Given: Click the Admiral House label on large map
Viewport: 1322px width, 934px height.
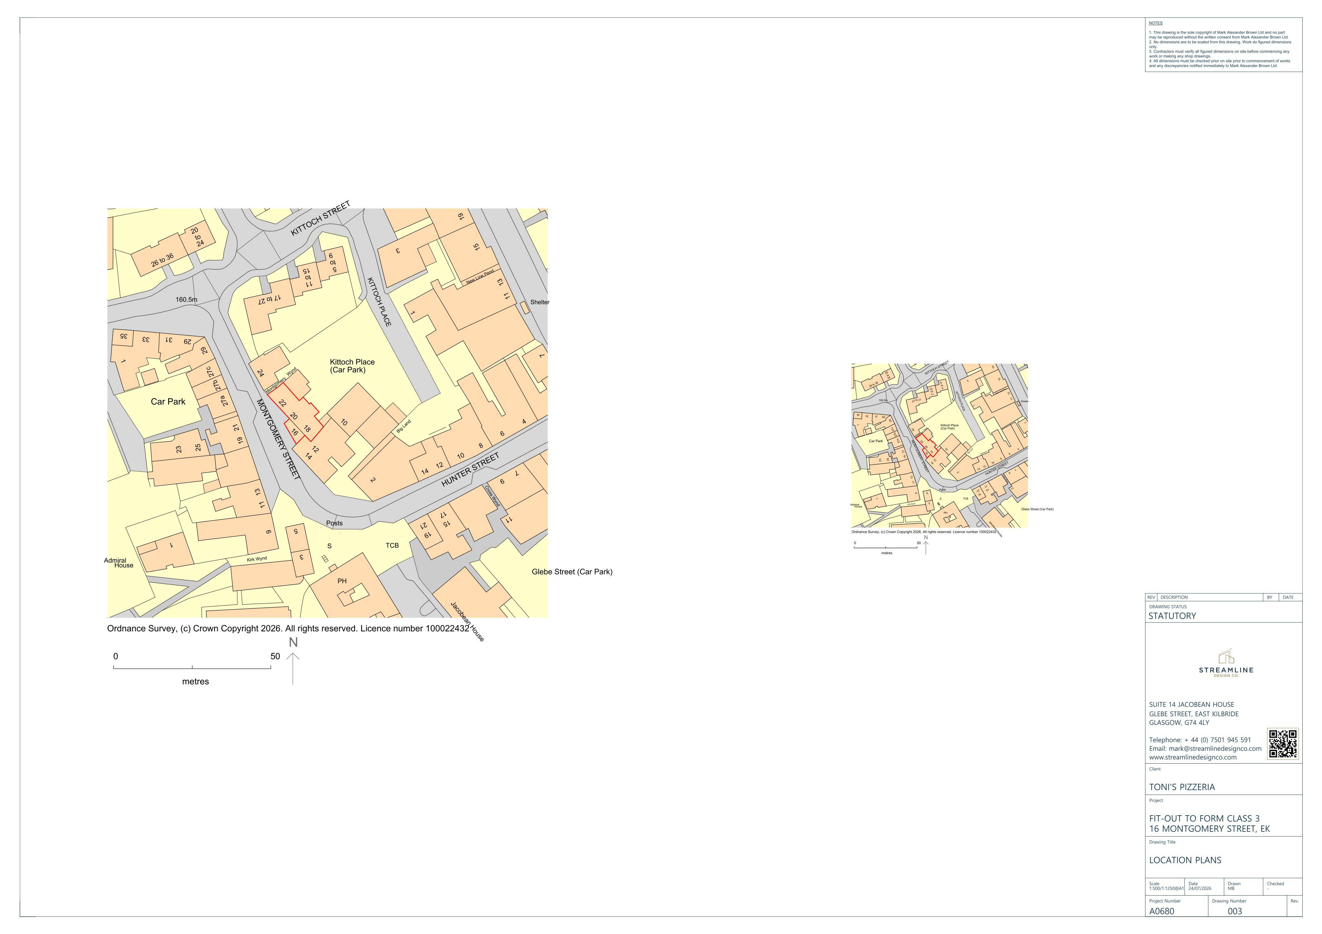Looking at the screenshot, I should click(118, 563).
